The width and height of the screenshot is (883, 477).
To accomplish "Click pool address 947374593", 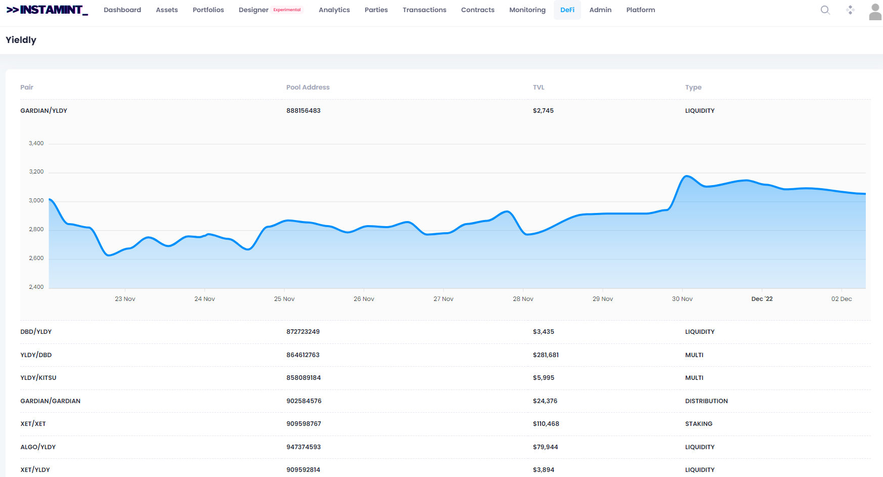I will click(x=303, y=447).
